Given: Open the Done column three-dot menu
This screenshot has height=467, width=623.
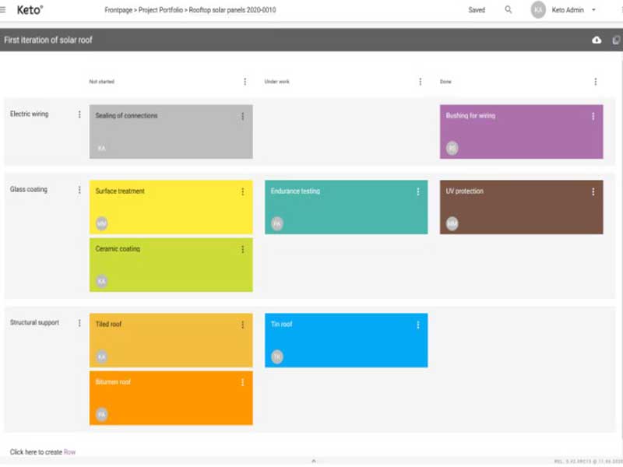Looking at the screenshot, I should click(x=596, y=82).
